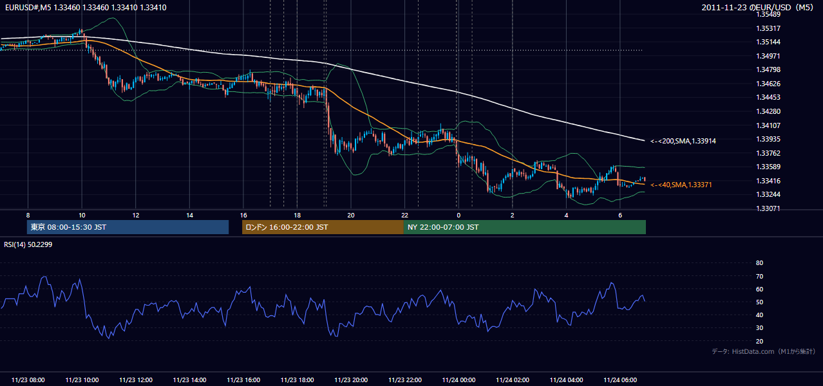This screenshot has height=386, width=823.
Task: Click the 11/24 04:00 time axis label
Action: point(566,380)
